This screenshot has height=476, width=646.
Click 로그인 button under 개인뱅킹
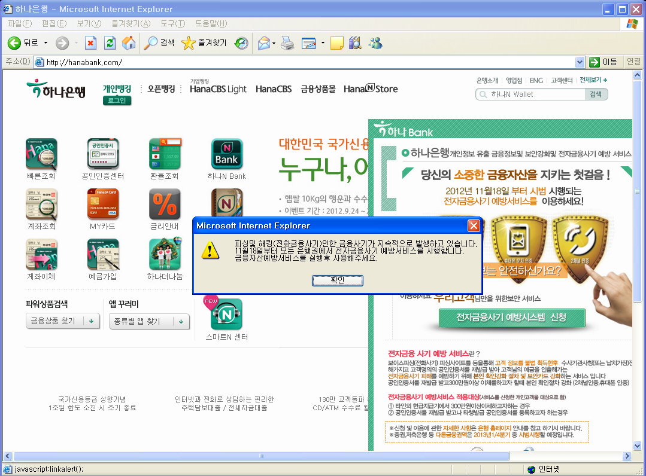pos(117,100)
